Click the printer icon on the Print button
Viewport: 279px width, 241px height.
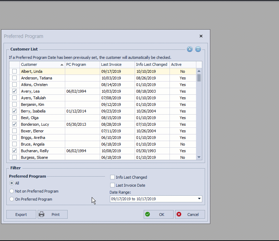click(x=42, y=214)
